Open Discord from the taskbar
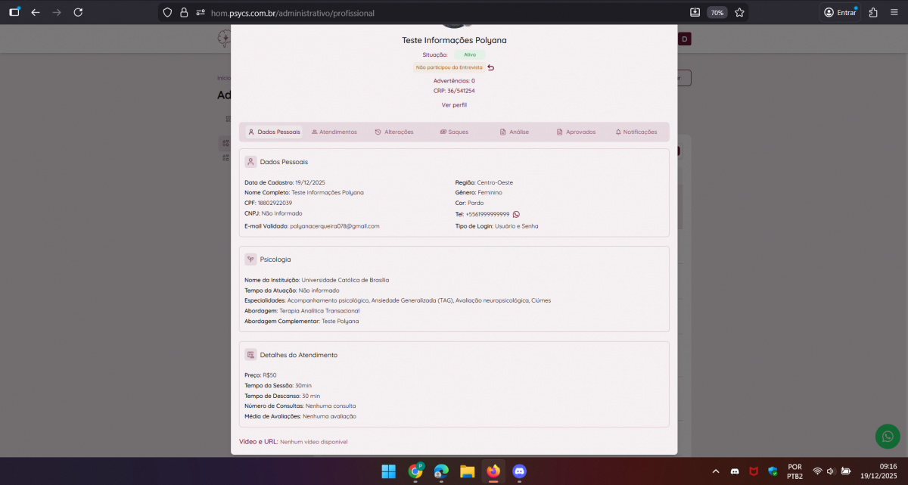The width and height of the screenshot is (908, 485). (518, 471)
